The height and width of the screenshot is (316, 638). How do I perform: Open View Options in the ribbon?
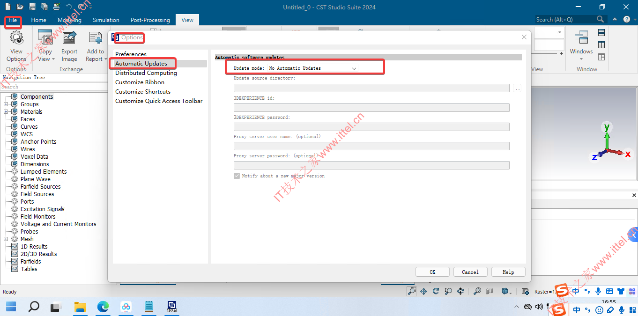(x=16, y=46)
